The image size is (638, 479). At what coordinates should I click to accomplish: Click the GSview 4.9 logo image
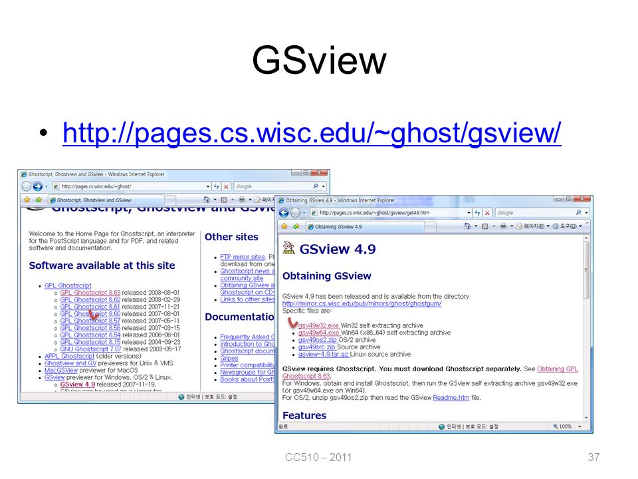(289, 247)
